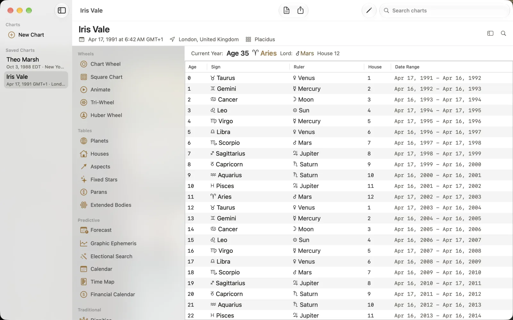Toggle the left sidebar button in title bar
The height and width of the screenshot is (320, 513).
tap(62, 11)
